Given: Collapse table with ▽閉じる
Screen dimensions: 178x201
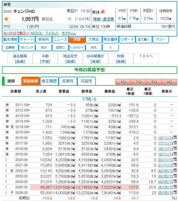Looking at the screenshot, I should click(x=89, y=99).
